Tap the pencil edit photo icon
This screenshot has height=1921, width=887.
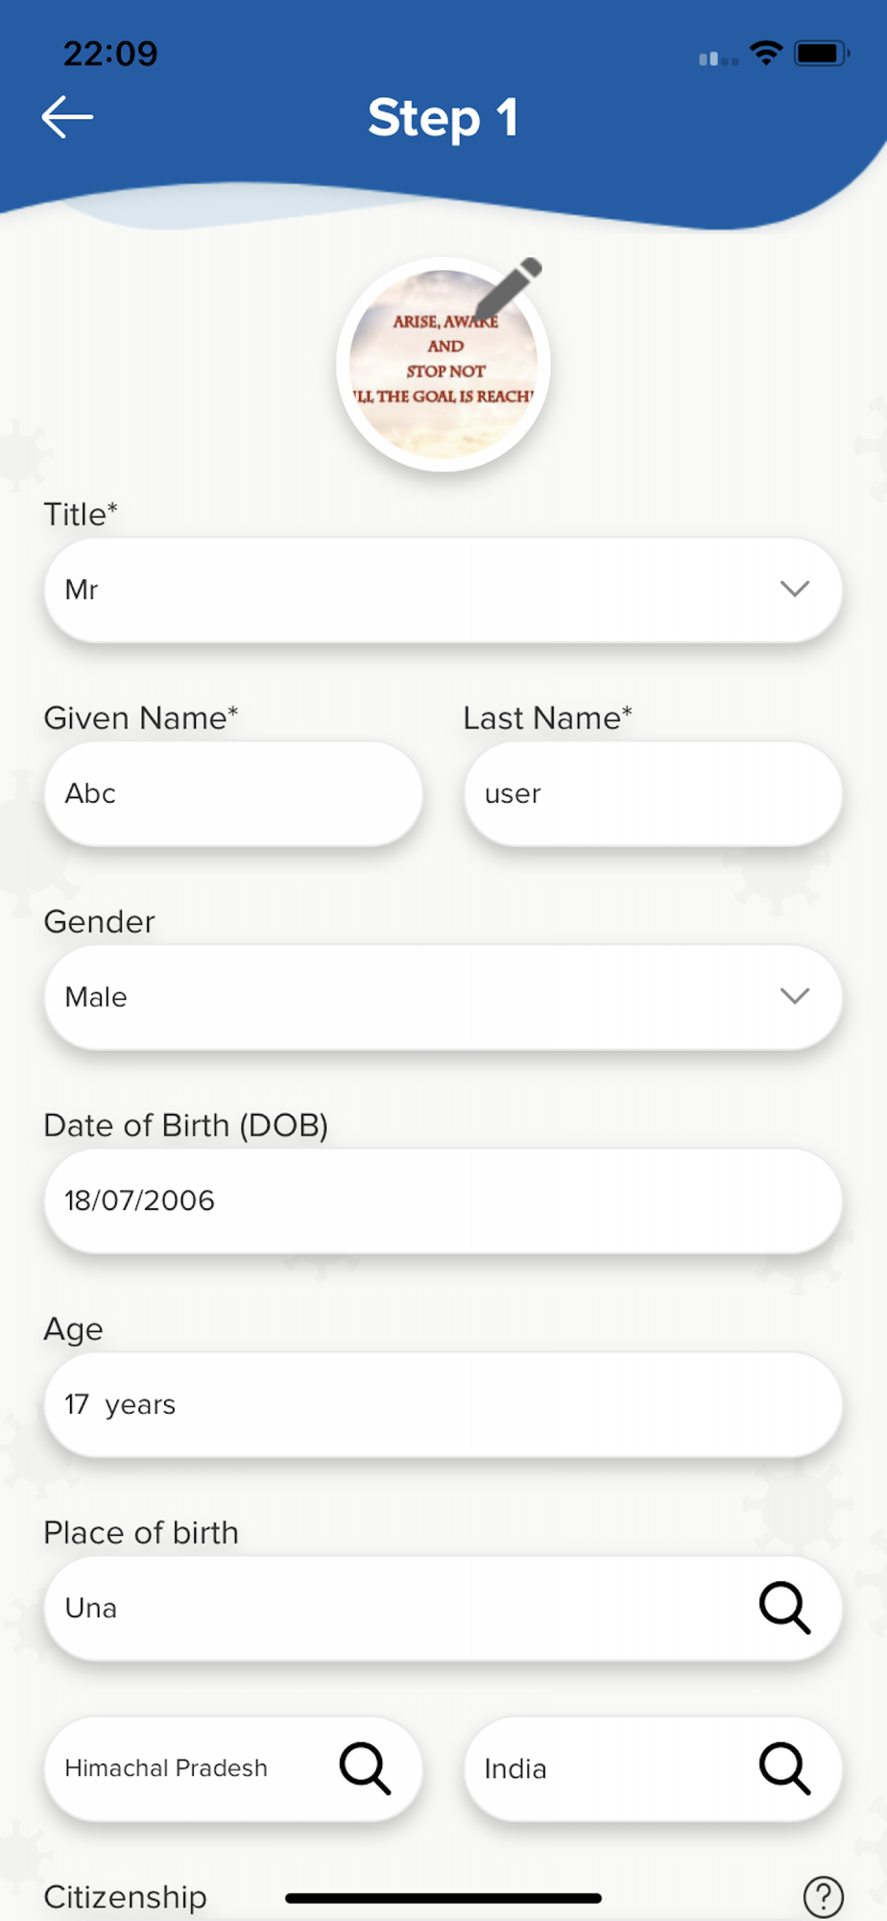(509, 285)
